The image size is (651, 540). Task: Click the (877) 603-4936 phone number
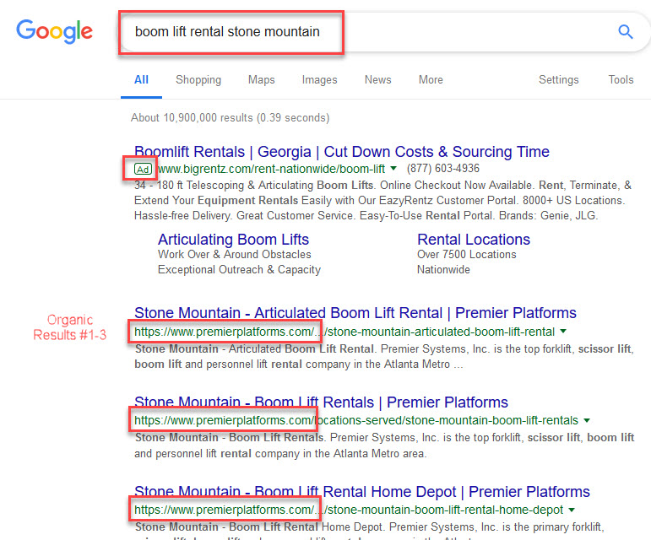(443, 169)
